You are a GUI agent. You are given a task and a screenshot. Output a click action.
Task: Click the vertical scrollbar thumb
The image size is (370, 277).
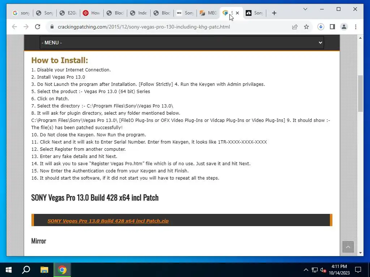(360, 93)
